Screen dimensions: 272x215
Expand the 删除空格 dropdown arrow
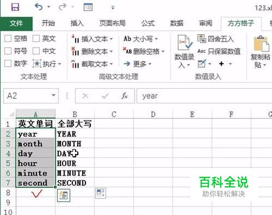(x=163, y=52)
